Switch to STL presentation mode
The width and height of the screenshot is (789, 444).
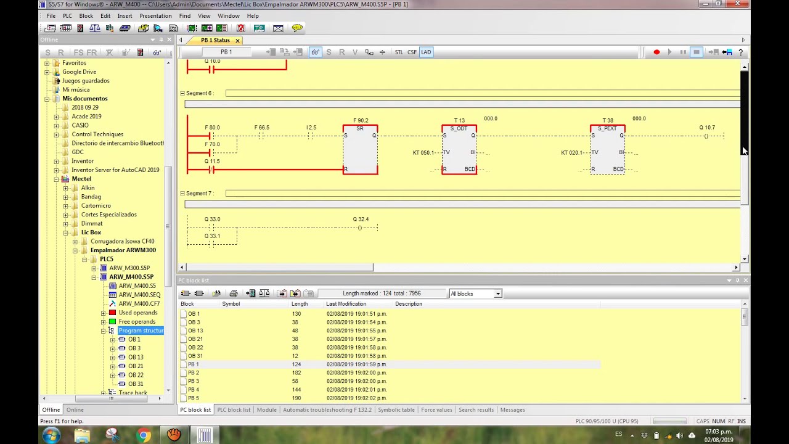399,52
